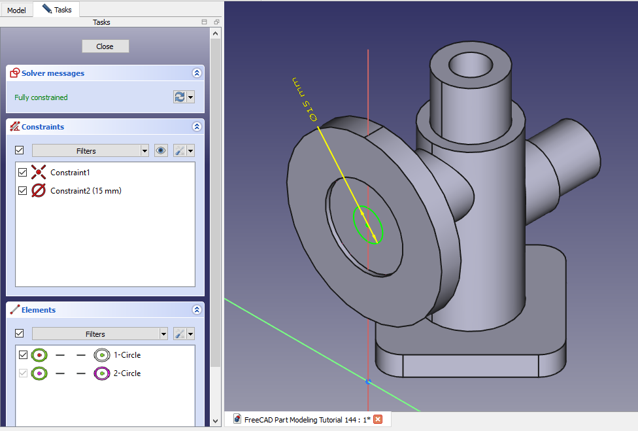Click the edge icon of 1-Circle

click(39, 355)
